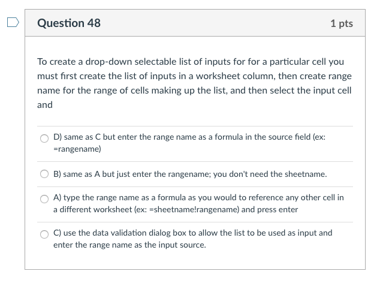The height and width of the screenshot is (286, 389).
Task: Click the prompt line starting 'To create a drop-down'
Action: coord(191,62)
